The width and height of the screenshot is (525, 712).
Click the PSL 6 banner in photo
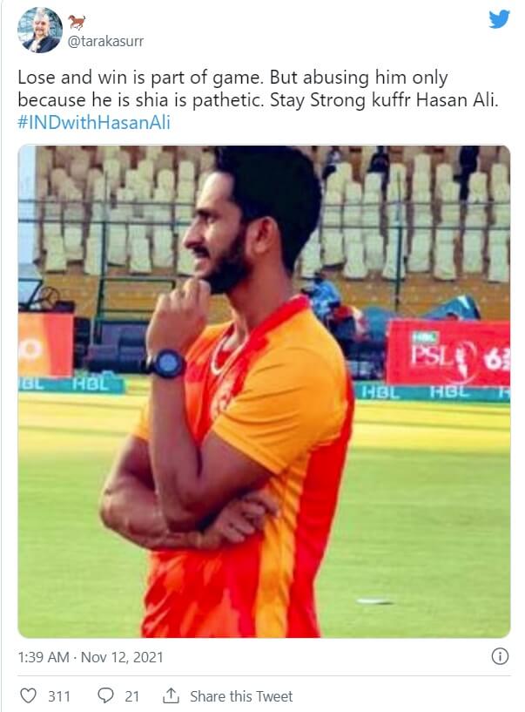[448, 353]
